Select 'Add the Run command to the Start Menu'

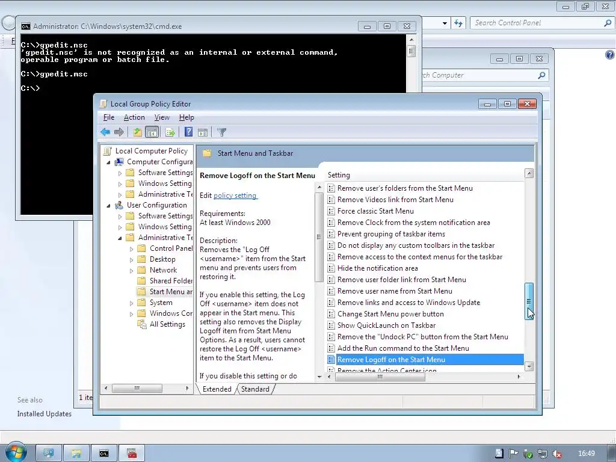(x=403, y=348)
